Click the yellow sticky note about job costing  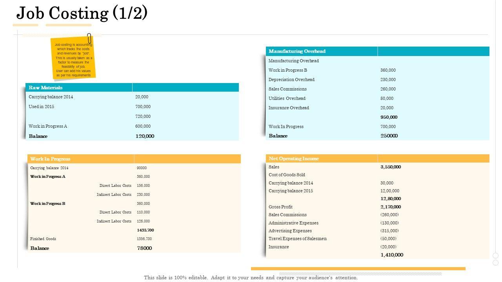click(73, 59)
